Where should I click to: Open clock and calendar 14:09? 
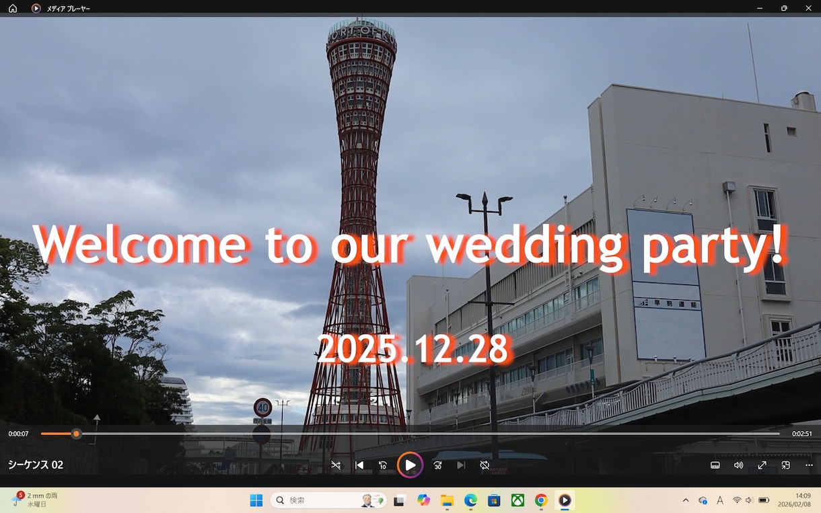pos(795,500)
